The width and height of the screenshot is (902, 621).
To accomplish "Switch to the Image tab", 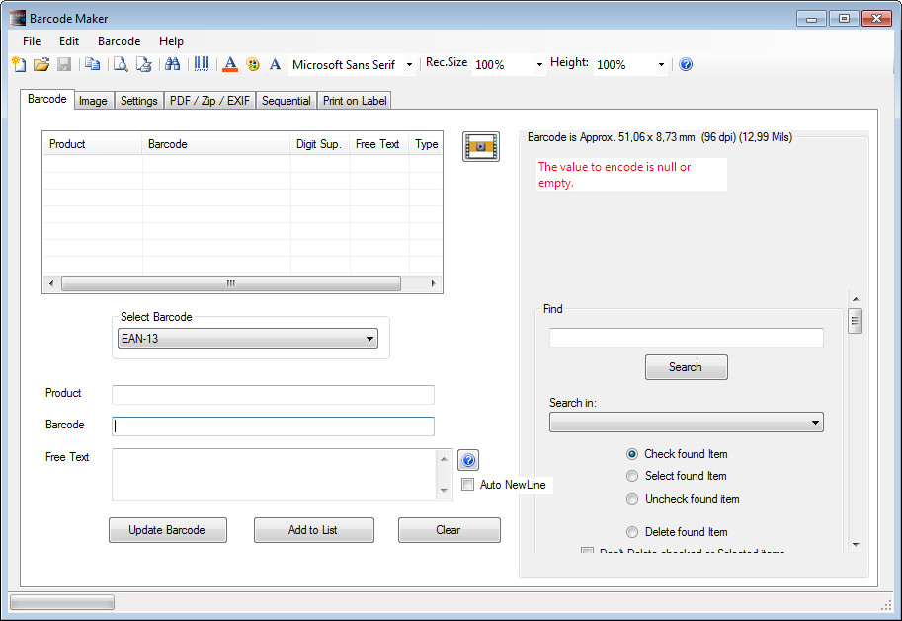I will (93, 101).
